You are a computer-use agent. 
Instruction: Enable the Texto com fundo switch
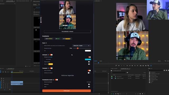pyautogui.click(x=89, y=64)
